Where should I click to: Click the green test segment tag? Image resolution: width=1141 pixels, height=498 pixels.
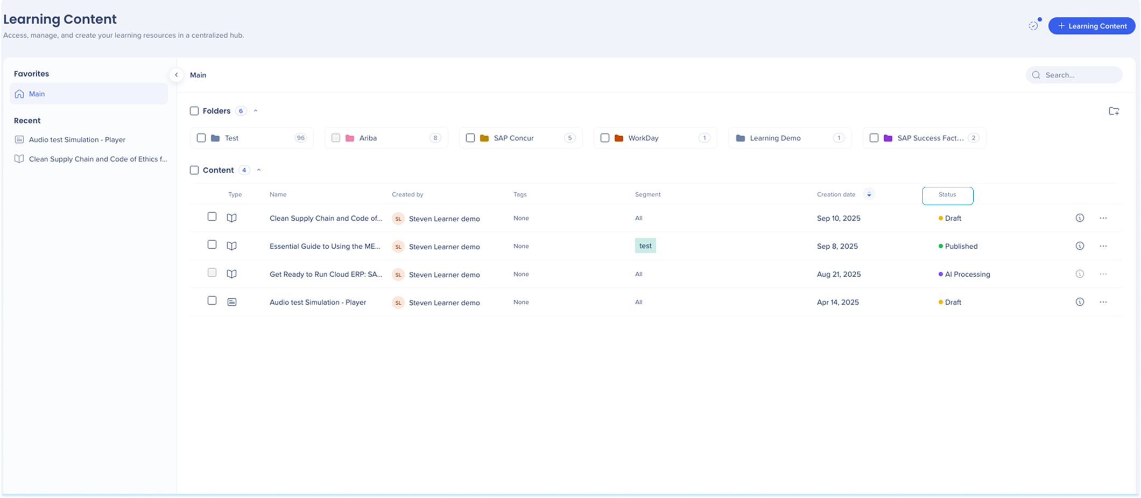[x=645, y=246]
